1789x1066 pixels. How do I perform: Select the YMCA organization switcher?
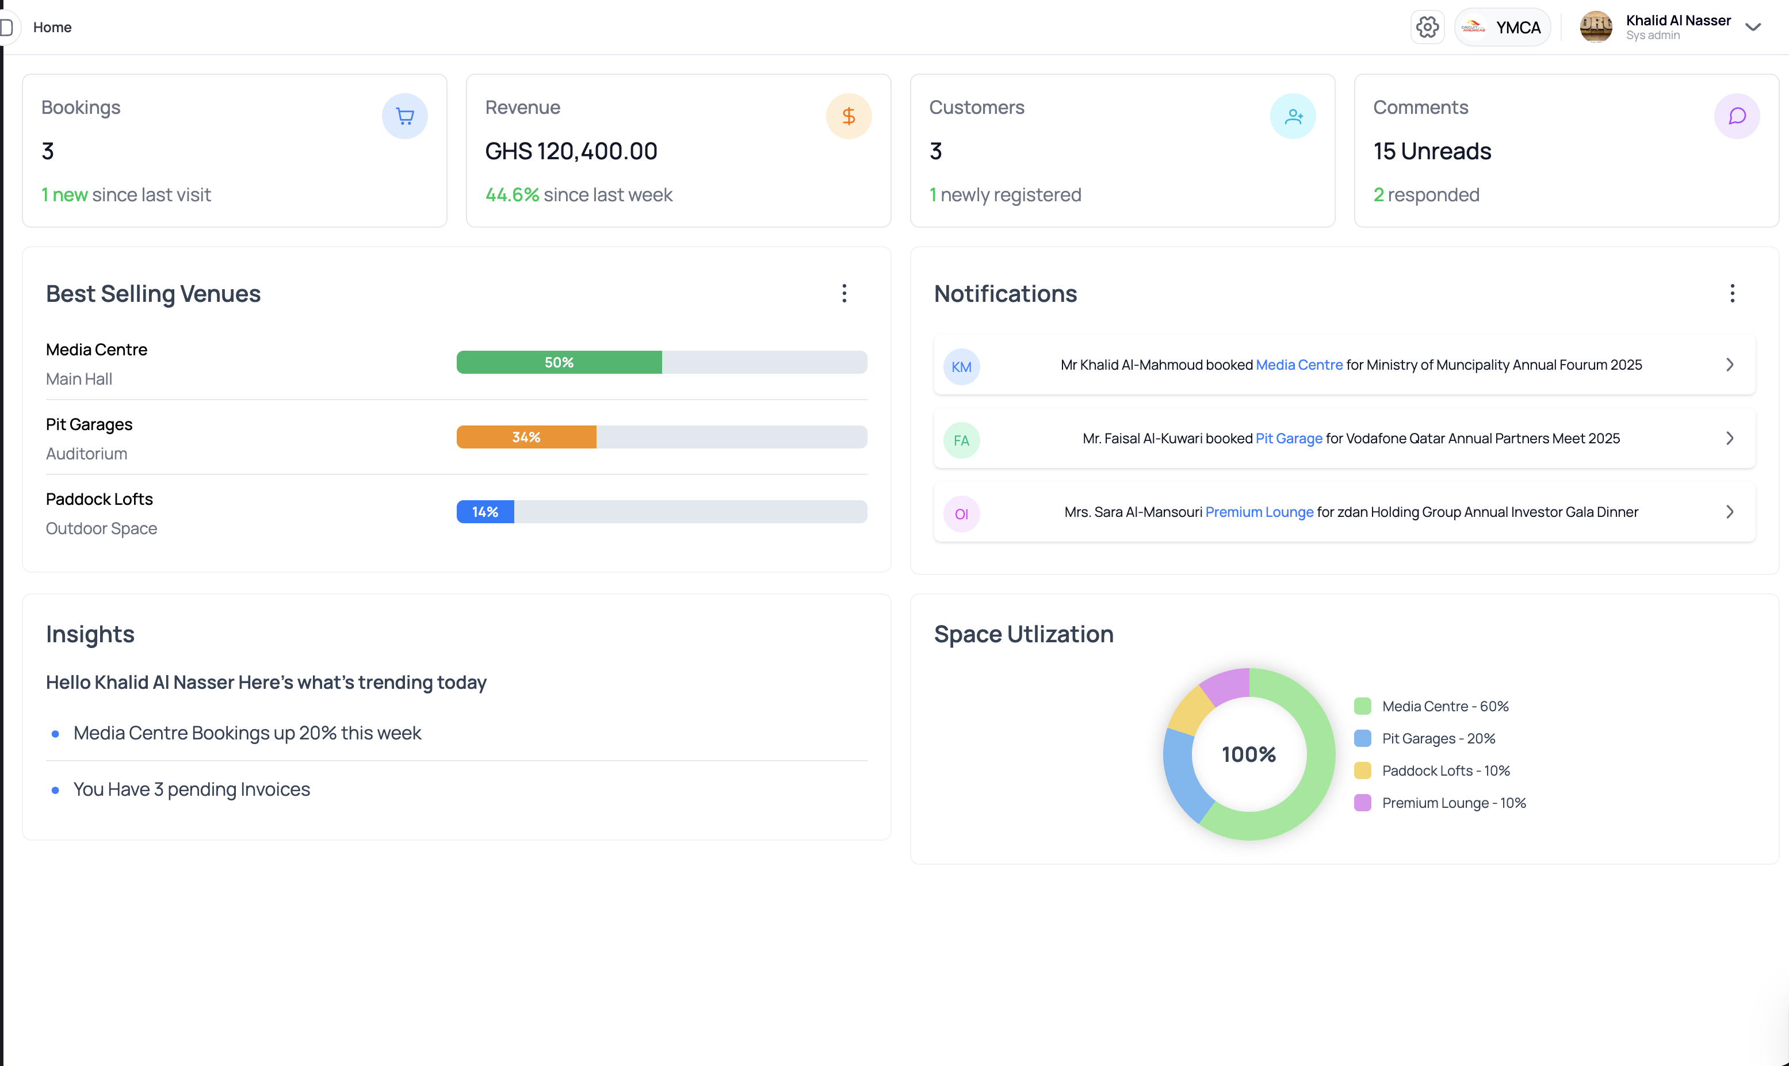pos(1503,27)
